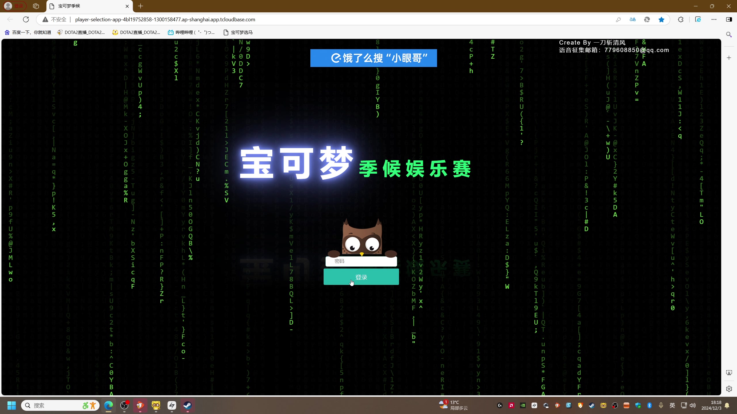
Task: Click the translate page icon in address bar
Action: pyautogui.click(x=632, y=19)
